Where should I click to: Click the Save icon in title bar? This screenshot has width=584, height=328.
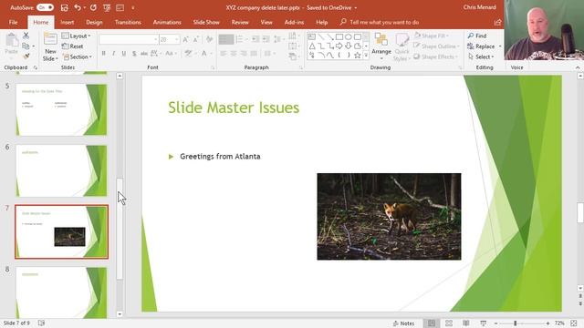point(65,7)
